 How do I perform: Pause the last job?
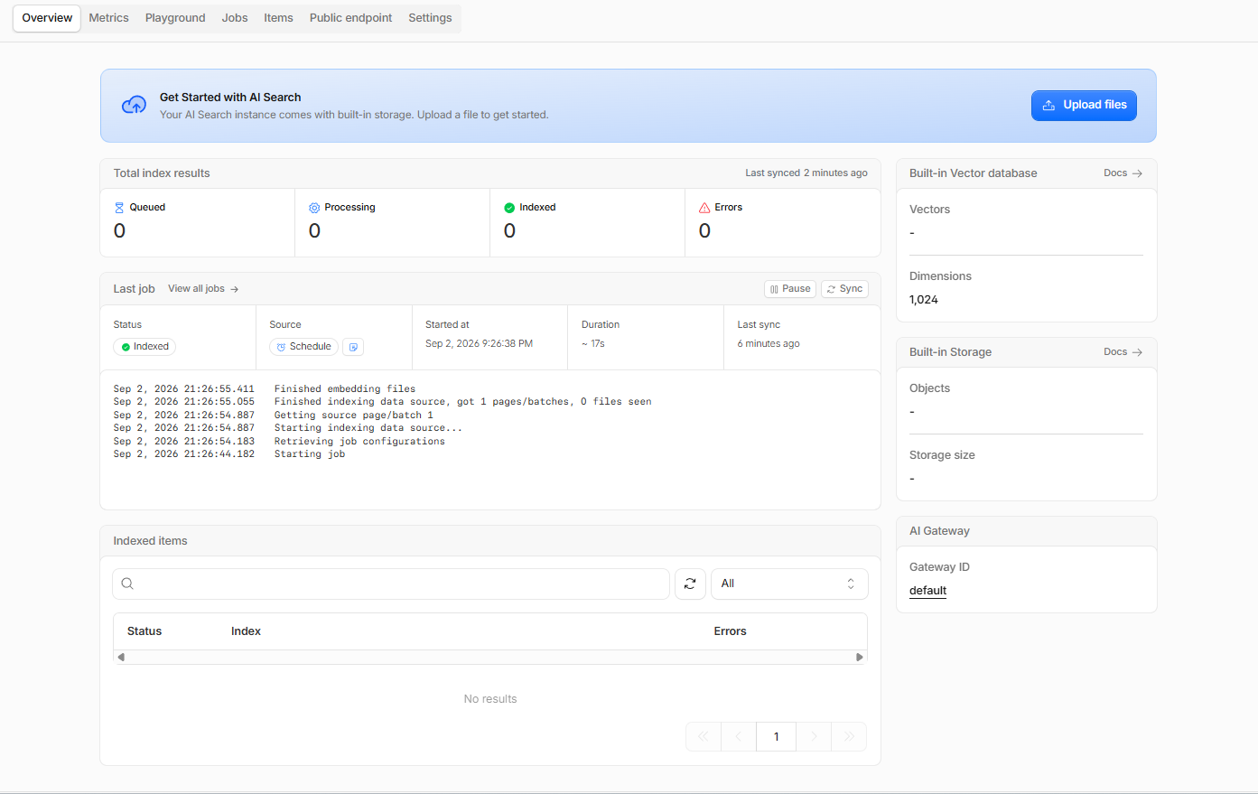click(790, 289)
